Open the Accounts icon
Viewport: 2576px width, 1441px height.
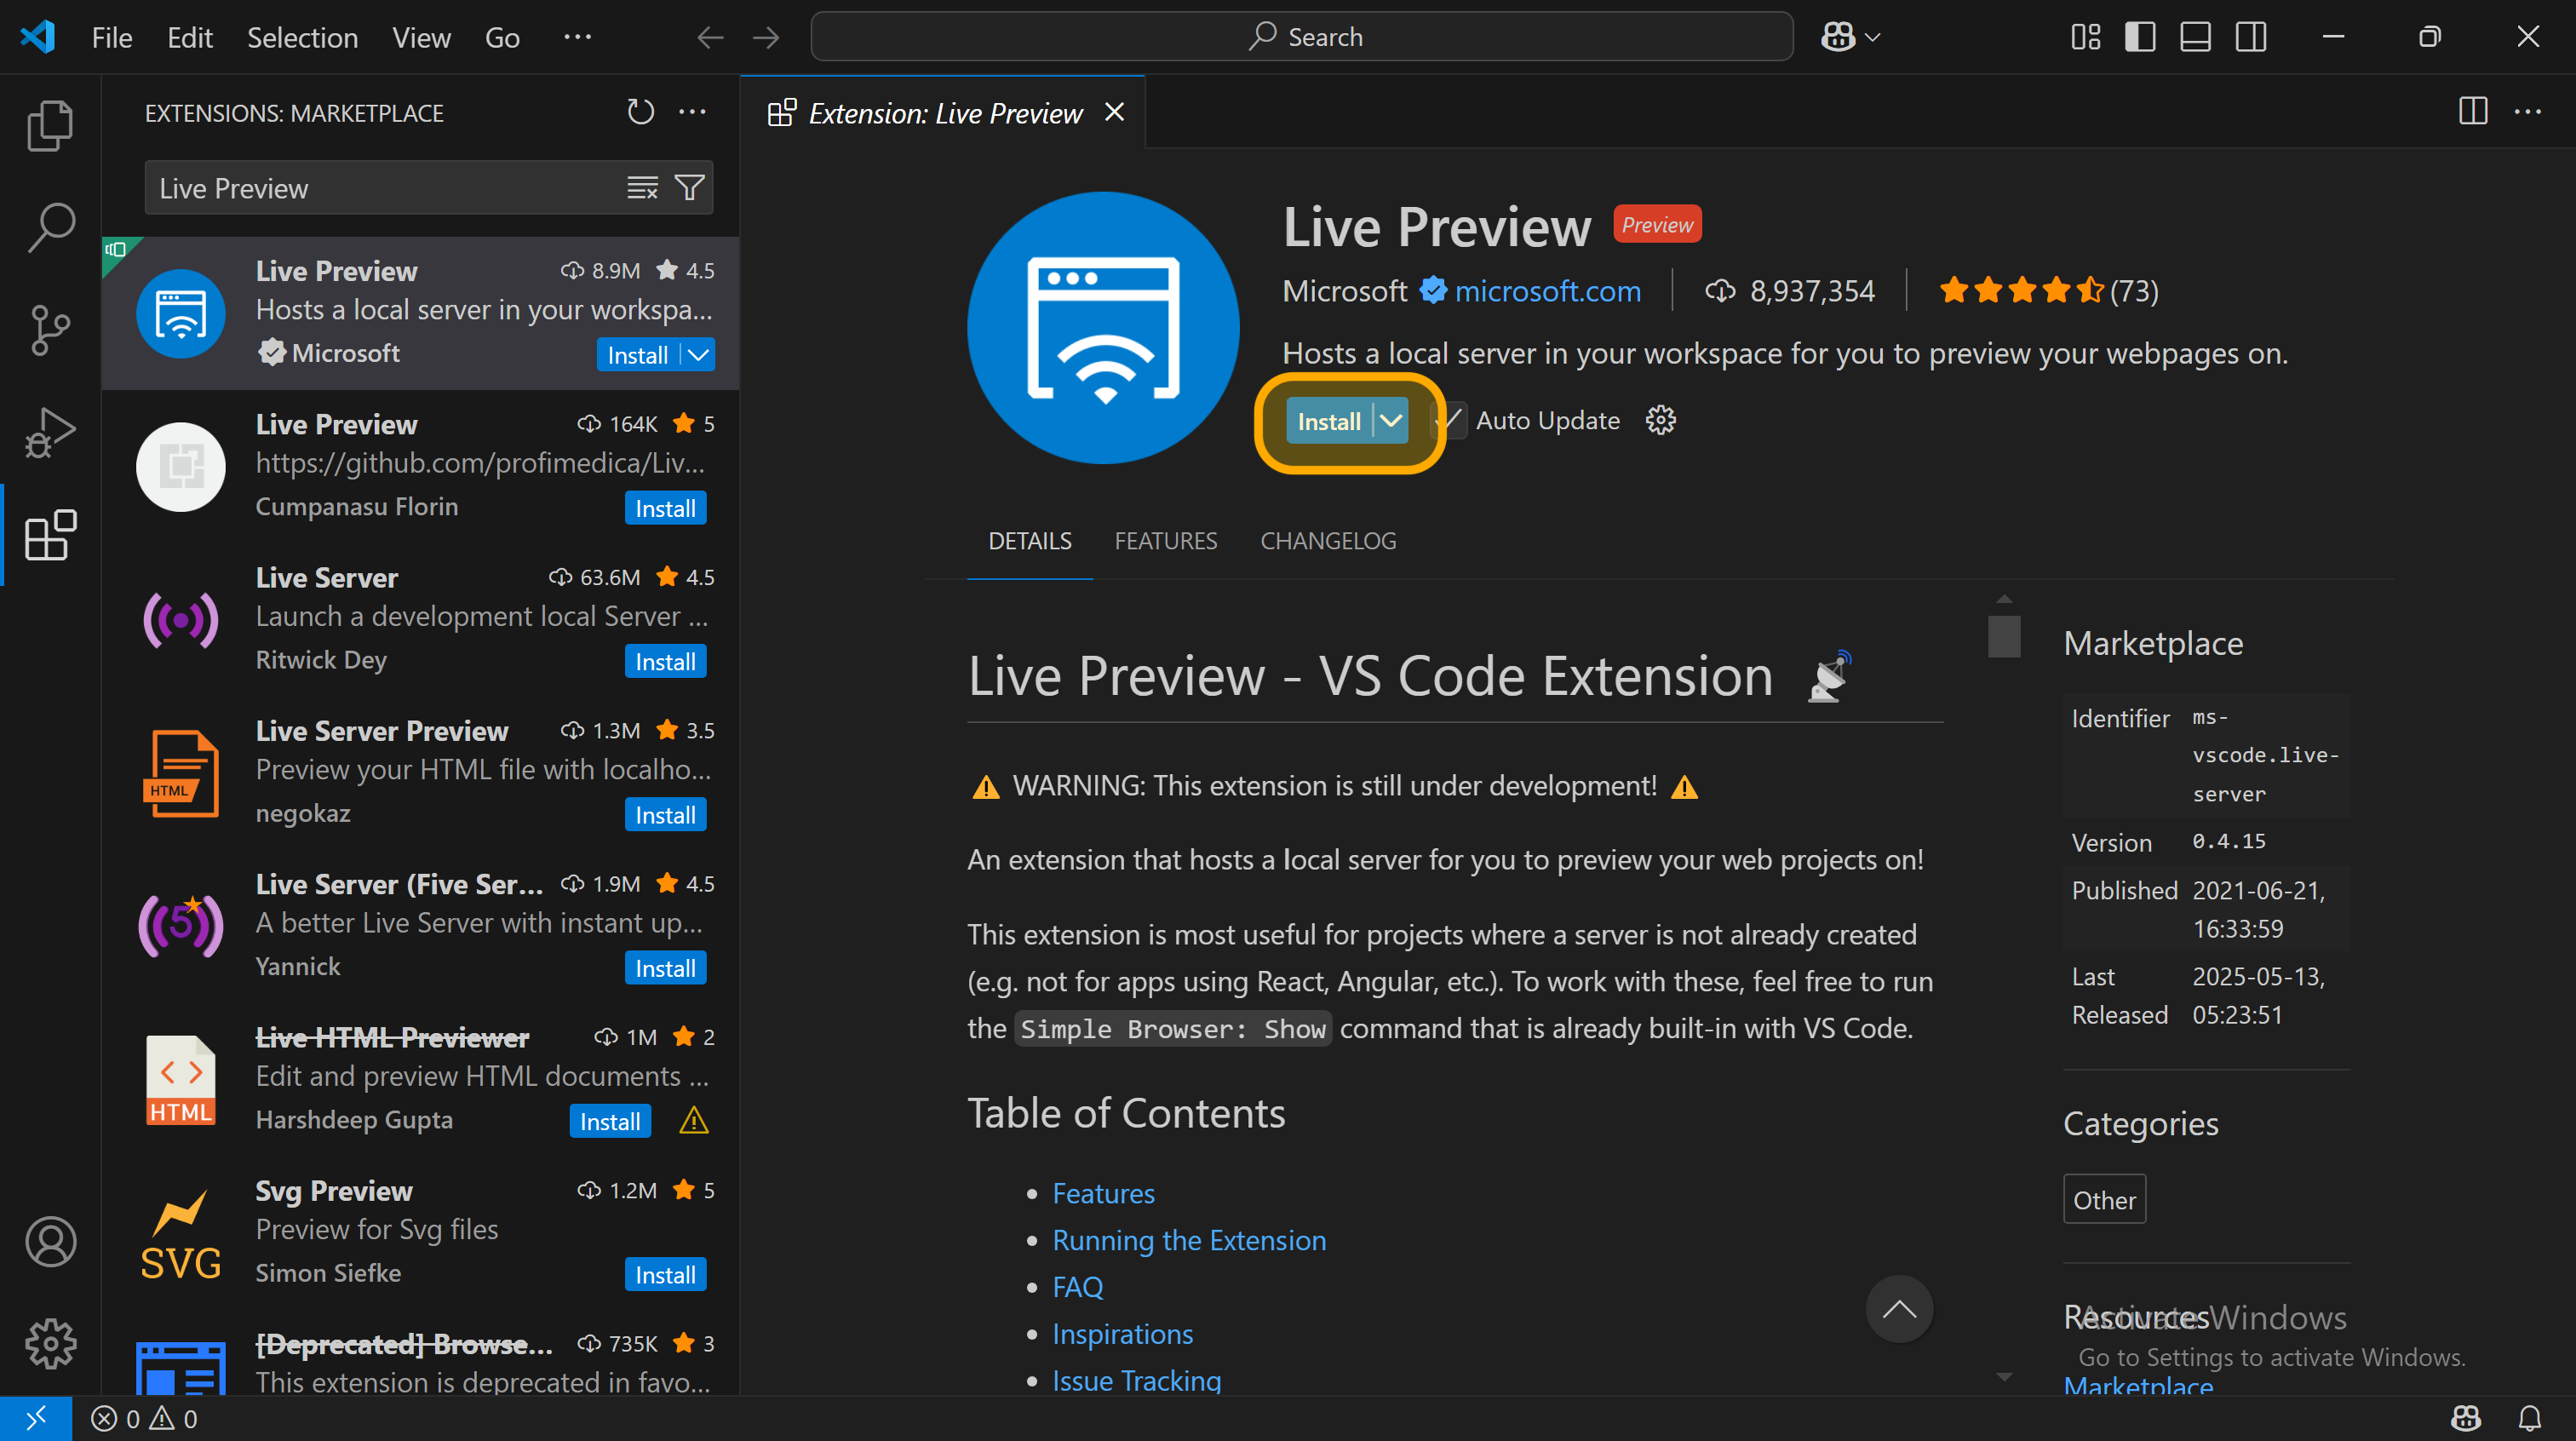[x=50, y=1242]
